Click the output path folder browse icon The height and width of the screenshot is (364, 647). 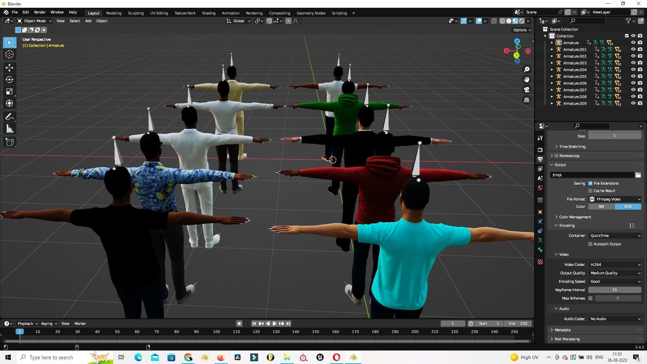point(638,175)
